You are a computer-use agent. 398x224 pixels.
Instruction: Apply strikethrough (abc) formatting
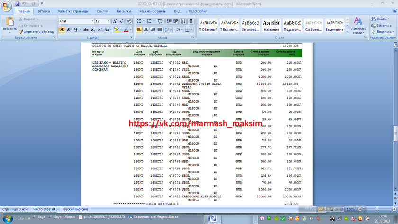[86, 30]
